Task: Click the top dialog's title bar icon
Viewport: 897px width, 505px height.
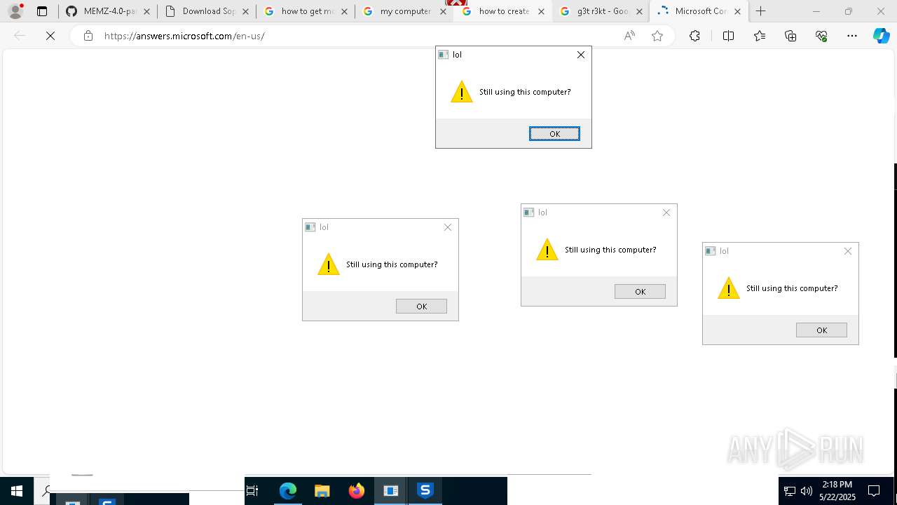Action: click(x=444, y=55)
